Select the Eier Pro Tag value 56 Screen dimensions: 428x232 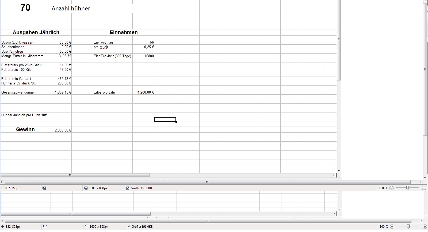tap(143, 42)
